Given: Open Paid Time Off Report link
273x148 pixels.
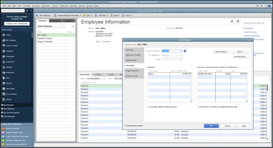Looking at the screenshot, I should tap(251, 36).
